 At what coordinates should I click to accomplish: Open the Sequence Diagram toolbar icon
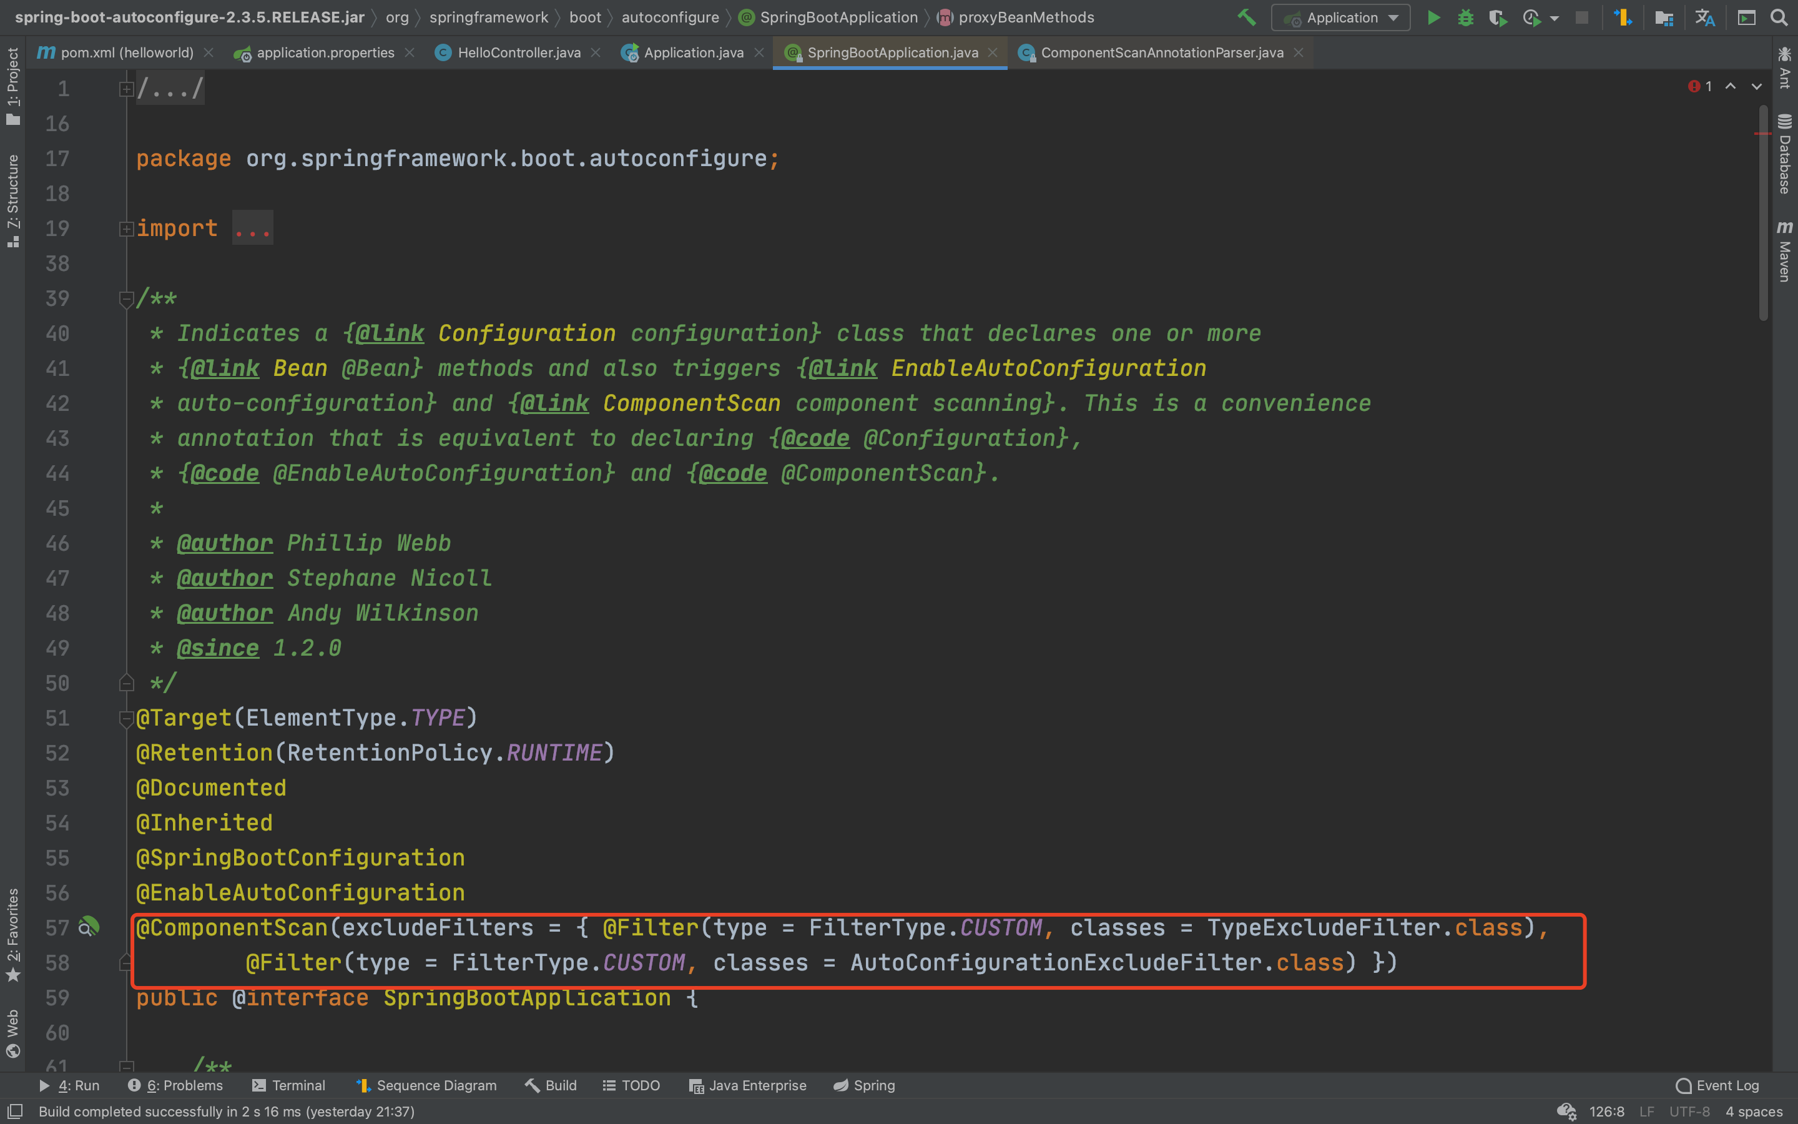pyautogui.click(x=1623, y=17)
